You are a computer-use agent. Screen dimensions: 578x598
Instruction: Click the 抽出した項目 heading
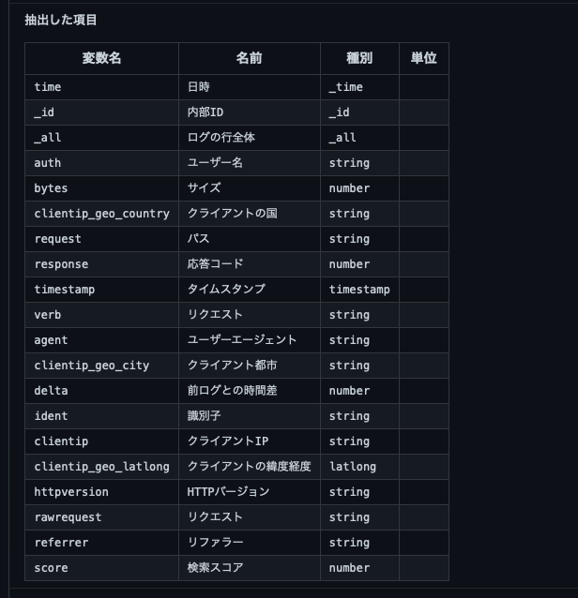[61, 20]
